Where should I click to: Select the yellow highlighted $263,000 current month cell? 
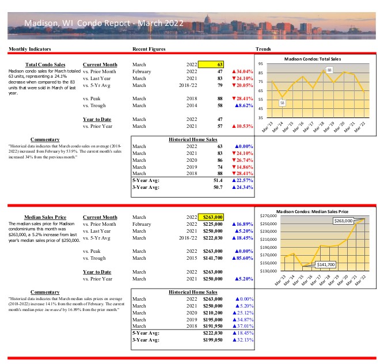pos(210,217)
